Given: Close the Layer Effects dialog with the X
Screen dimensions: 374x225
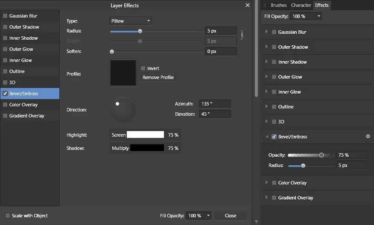Looking at the screenshot, I should point(248,5).
